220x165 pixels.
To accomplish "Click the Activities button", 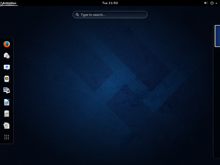I will [9, 3].
